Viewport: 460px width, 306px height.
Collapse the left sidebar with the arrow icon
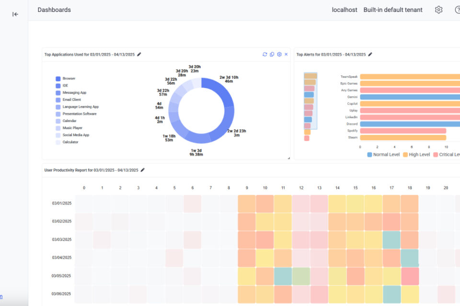coord(15,14)
